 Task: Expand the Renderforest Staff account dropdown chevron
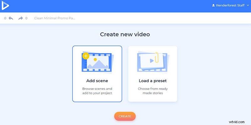click(x=248, y=5)
